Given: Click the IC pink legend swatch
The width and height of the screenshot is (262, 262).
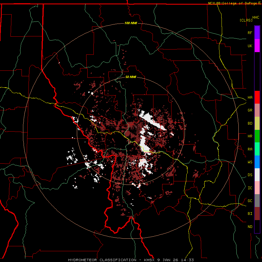Looking at the screenshot, I should (x=257, y=188).
